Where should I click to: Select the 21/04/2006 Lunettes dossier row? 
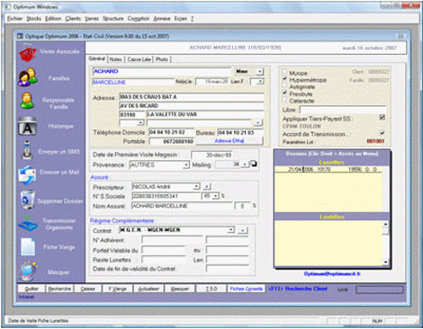pos(329,170)
